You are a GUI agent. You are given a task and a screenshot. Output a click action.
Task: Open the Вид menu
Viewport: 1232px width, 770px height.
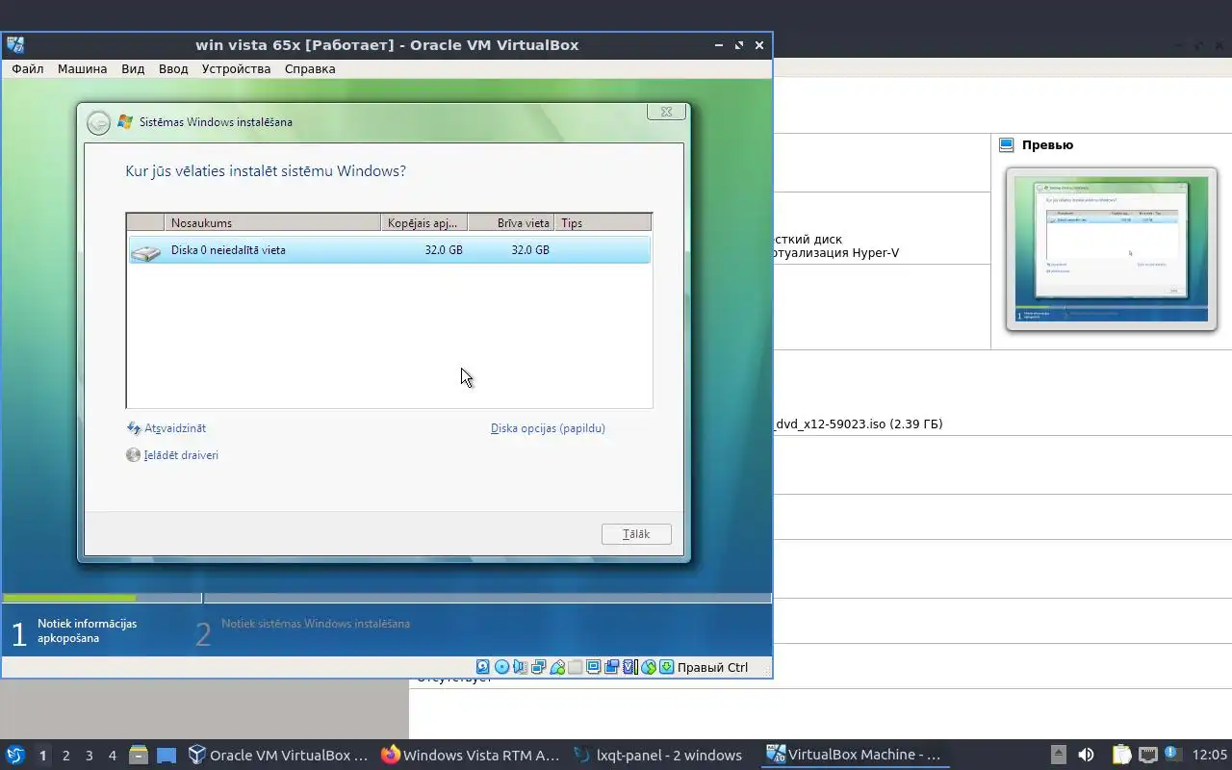[133, 68]
